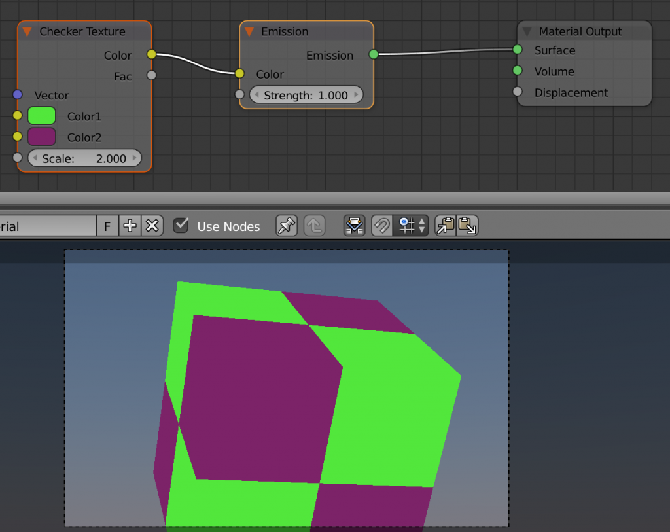Paste nodes from clipboard
Viewport: 670px width, 532px height.
click(x=467, y=226)
